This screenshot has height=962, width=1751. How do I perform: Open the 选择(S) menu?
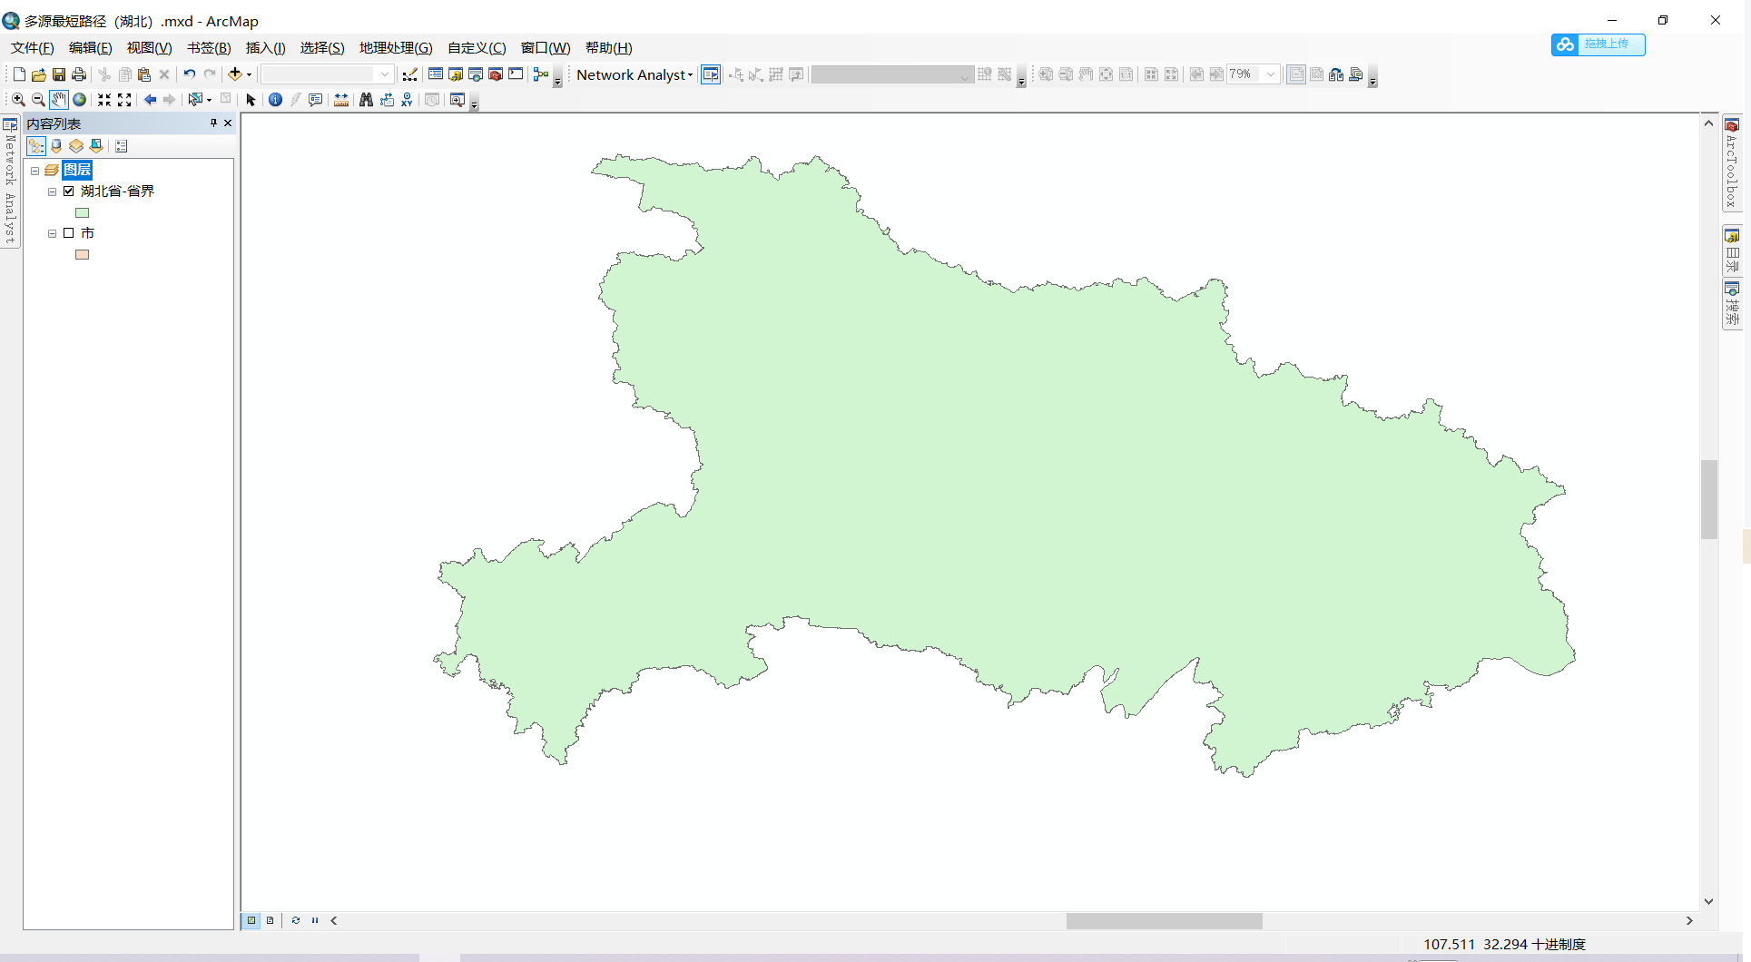click(x=322, y=48)
